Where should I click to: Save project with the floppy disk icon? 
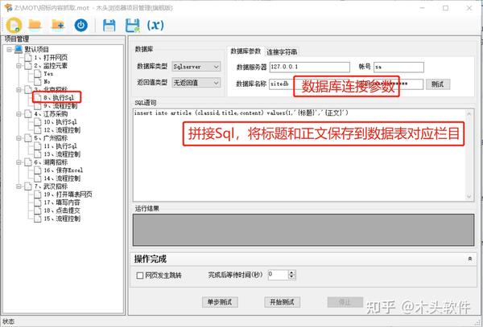point(109,26)
